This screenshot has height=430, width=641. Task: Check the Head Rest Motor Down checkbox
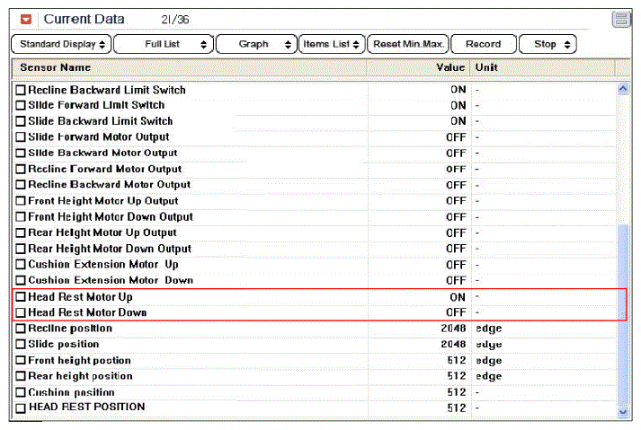(21, 312)
